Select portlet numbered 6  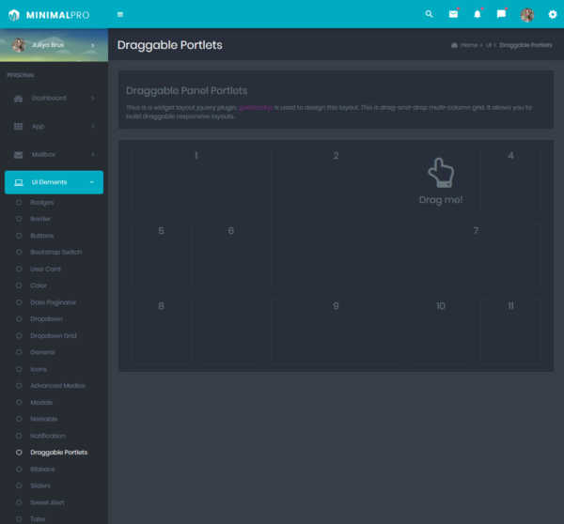(x=231, y=294)
